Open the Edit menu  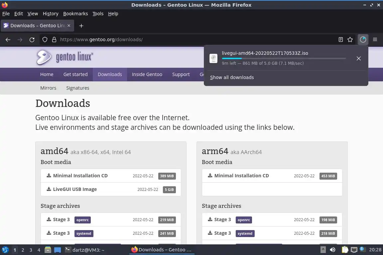(19, 14)
